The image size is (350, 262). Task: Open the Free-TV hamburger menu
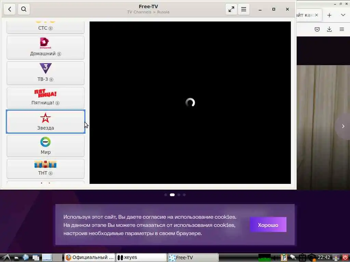[x=243, y=9]
